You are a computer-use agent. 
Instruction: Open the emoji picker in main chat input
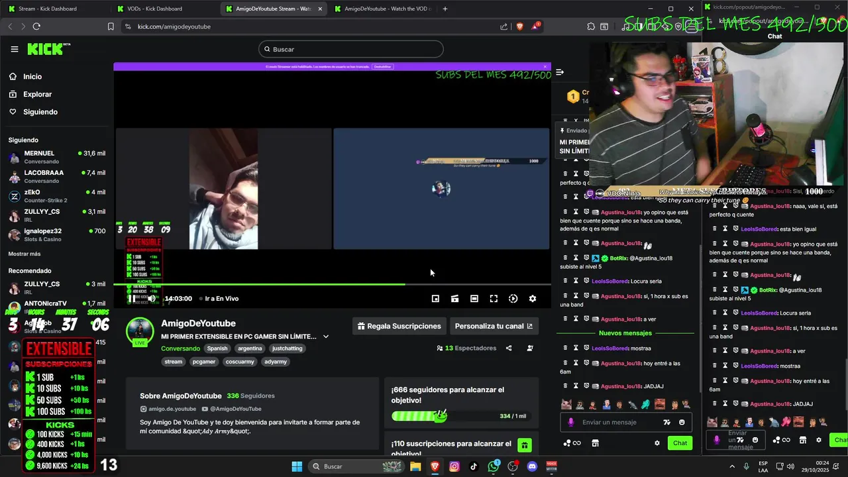tap(682, 422)
